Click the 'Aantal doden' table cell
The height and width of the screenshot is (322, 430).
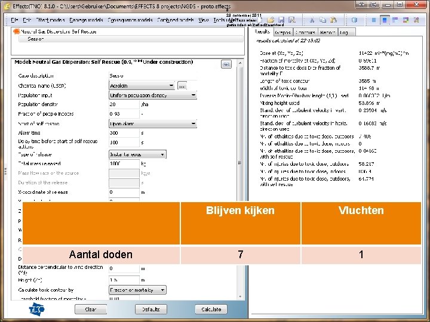[x=101, y=255]
